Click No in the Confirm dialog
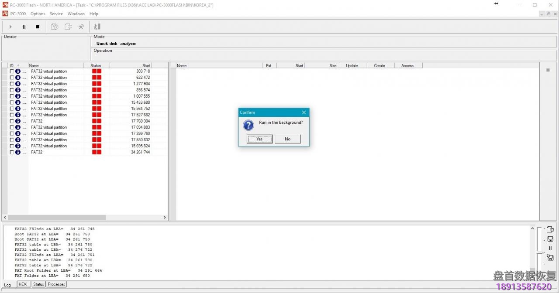Image resolution: width=559 pixels, height=293 pixels. coord(287,139)
